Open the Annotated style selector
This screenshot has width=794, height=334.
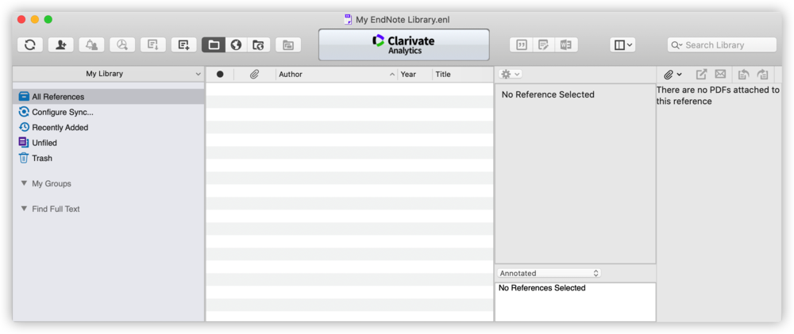pyautogui.click(x=549, y=273)
